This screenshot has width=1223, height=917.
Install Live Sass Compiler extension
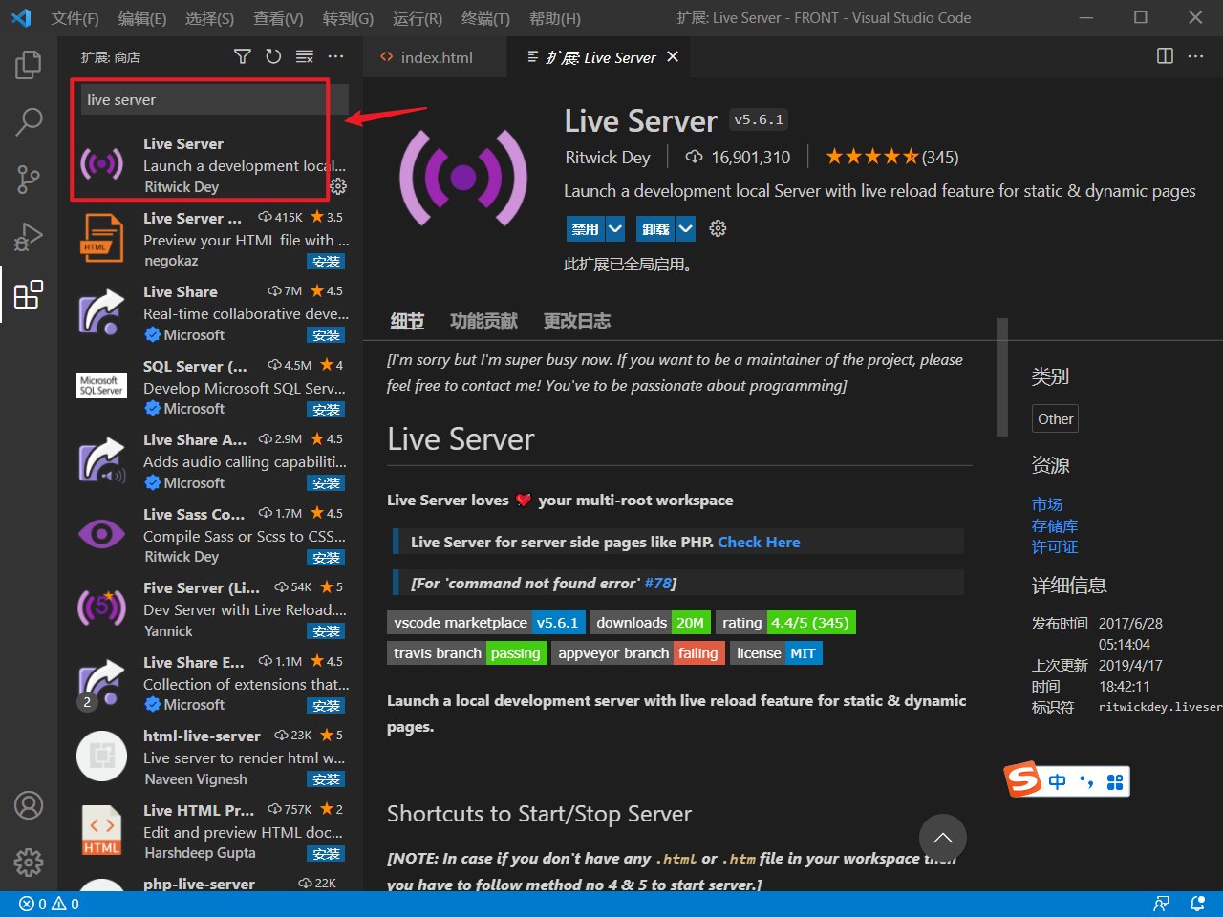pyautogui.click(x=326, y=558)
